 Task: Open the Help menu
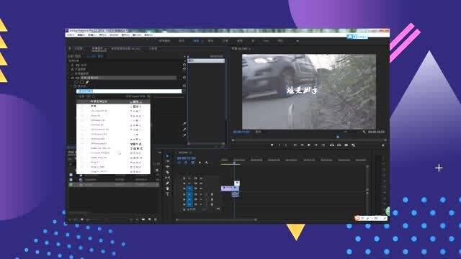tap(148, 35)
